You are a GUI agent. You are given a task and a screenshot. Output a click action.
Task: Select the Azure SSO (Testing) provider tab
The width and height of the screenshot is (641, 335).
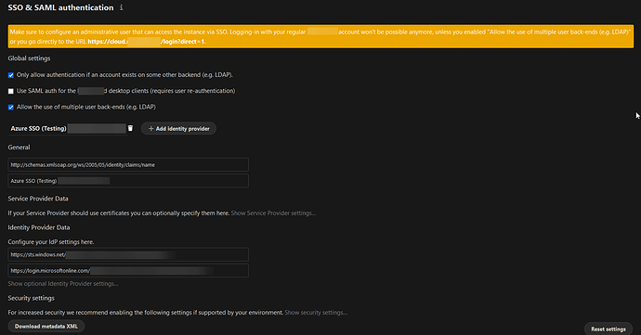click(x=68, y=128)
